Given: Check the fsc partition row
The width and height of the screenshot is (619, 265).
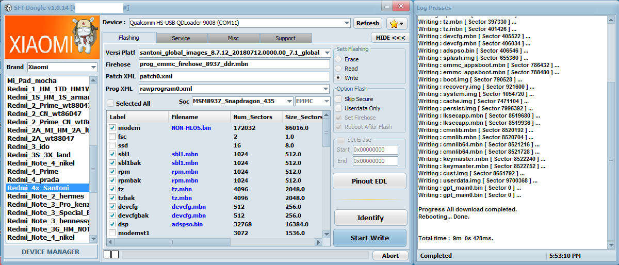Looking at the screenshot, I should (x=112, y=136).
